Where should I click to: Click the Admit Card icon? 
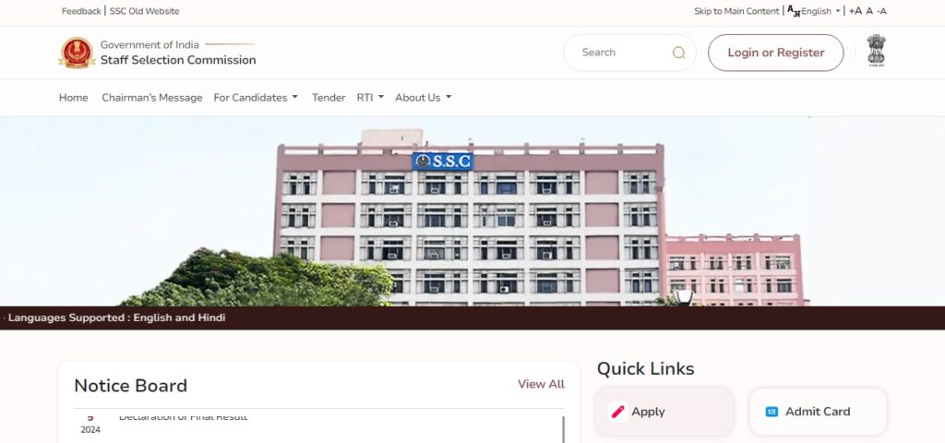click(x=772, y=412)
